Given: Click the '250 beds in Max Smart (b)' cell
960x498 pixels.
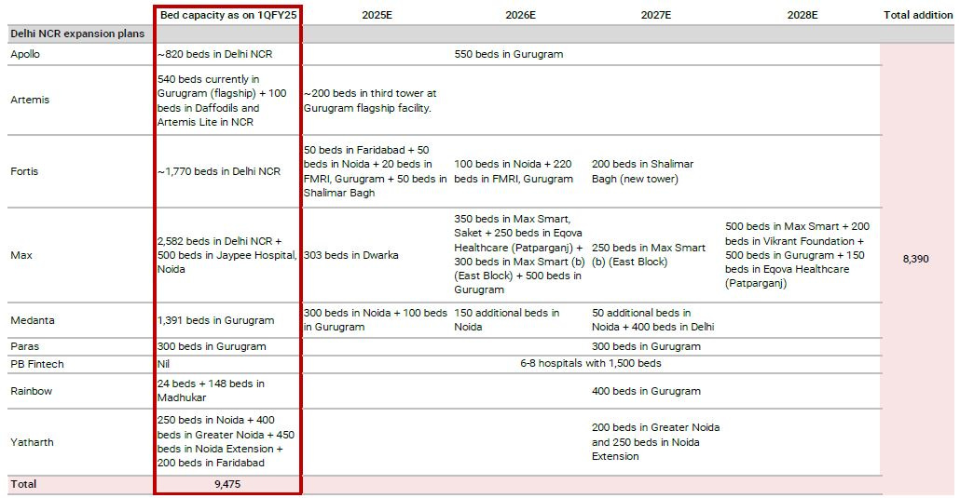Looking at the screenshot, I should pyautogui.click(x=649, y=254).
